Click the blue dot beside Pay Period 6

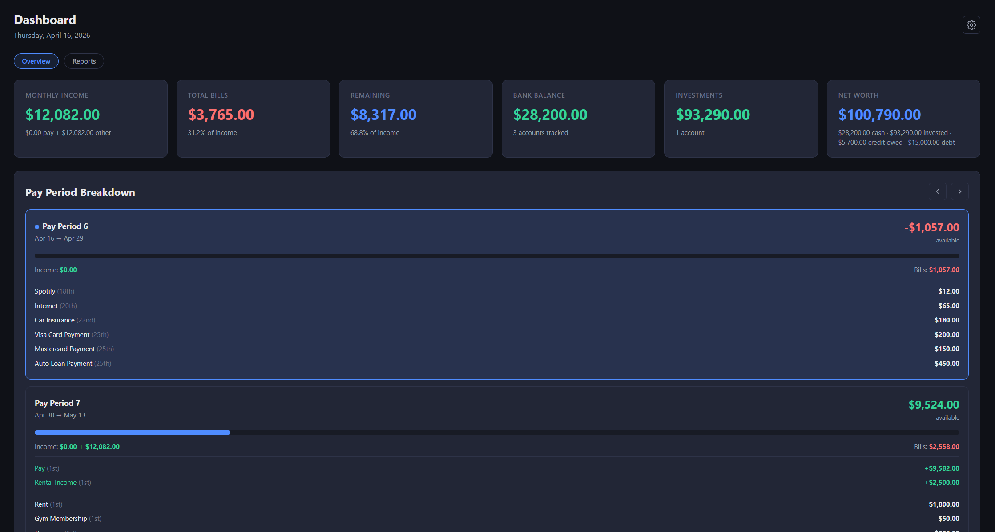[36, 226]
